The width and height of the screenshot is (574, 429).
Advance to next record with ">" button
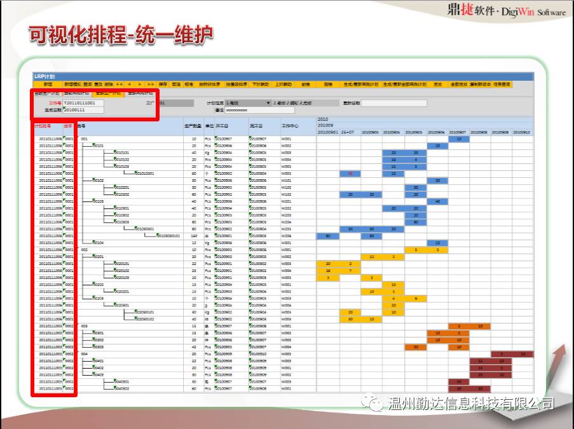pos(140,84)
